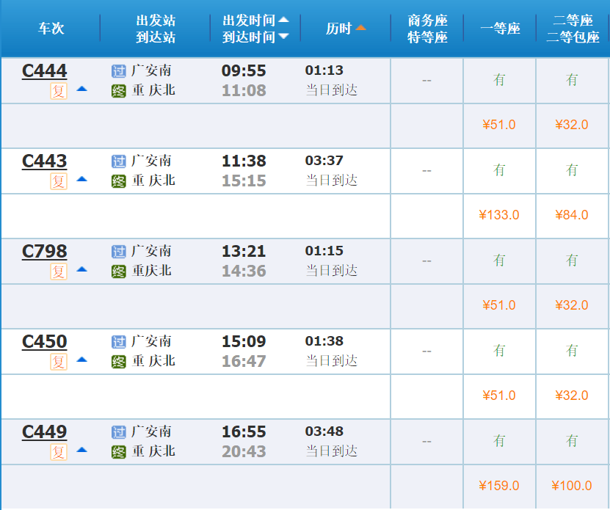
Task: Click the 终 icon in C444 row
Action: [119, 91]
